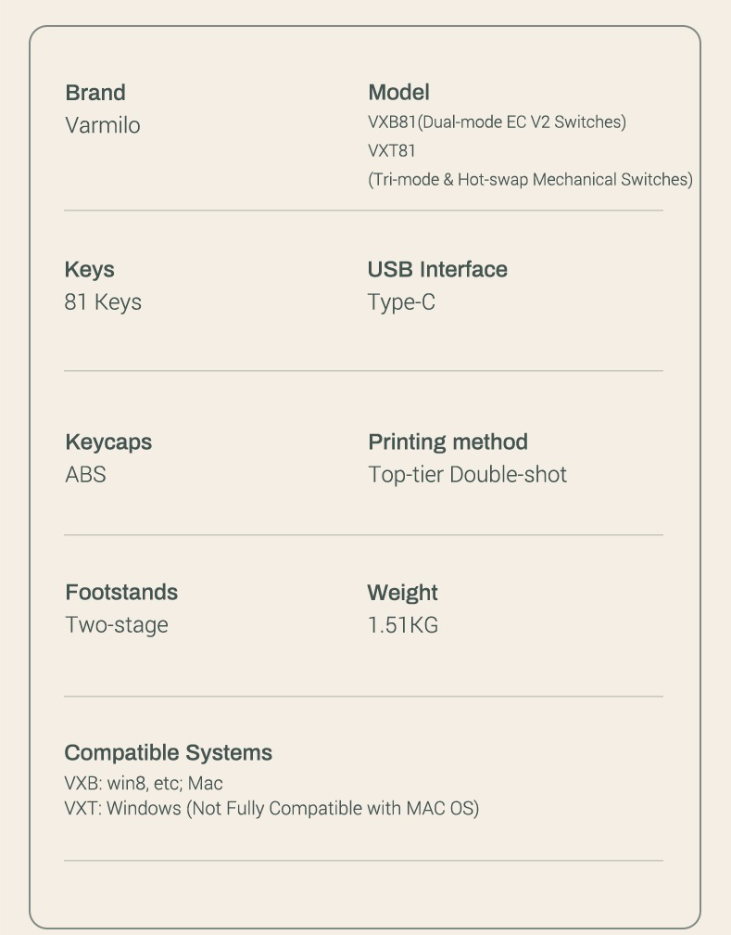
Task: Select the VXT Windows compatibility line
Action: [x=271, y=809]
